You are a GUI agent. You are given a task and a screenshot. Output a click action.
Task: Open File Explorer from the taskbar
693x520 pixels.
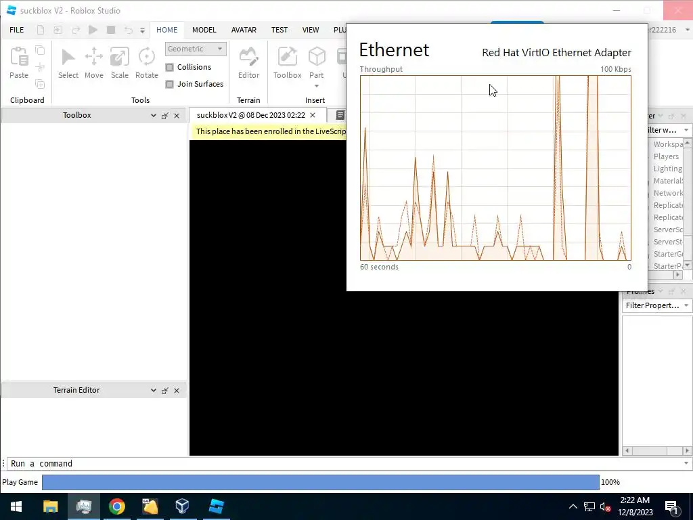tap(50, 506)
